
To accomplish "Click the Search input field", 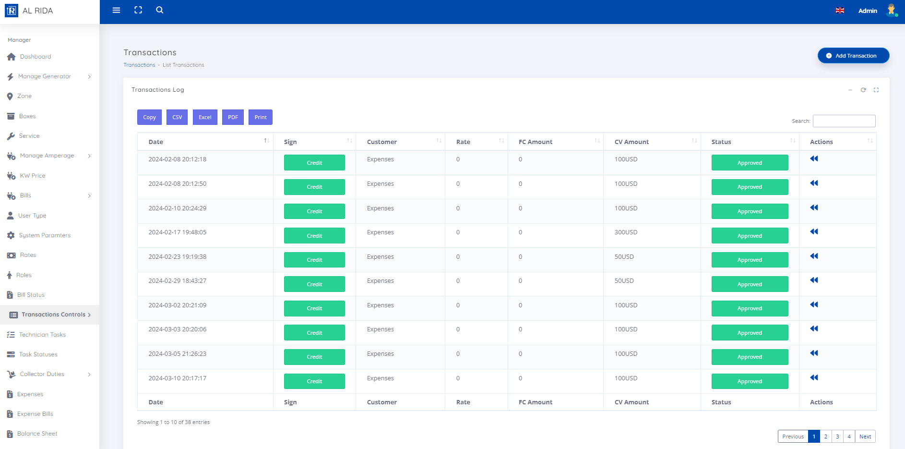I will [x=844, y=121].
